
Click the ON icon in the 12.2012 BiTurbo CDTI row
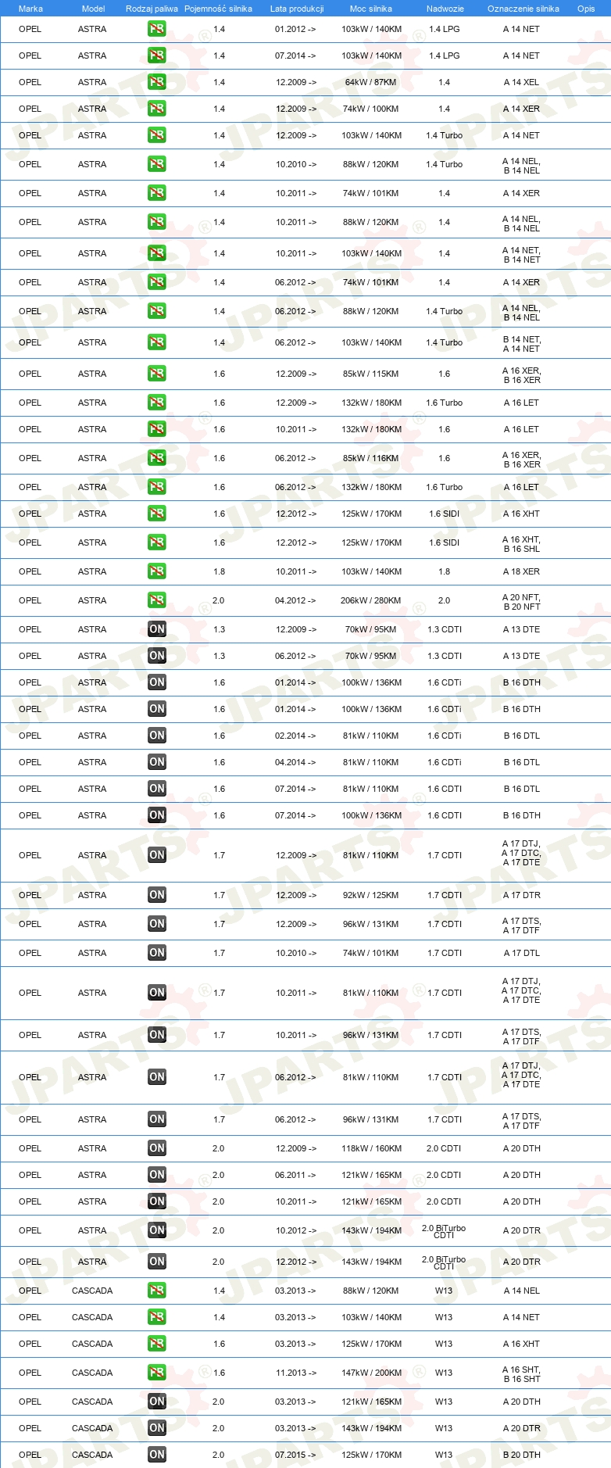157,1262
